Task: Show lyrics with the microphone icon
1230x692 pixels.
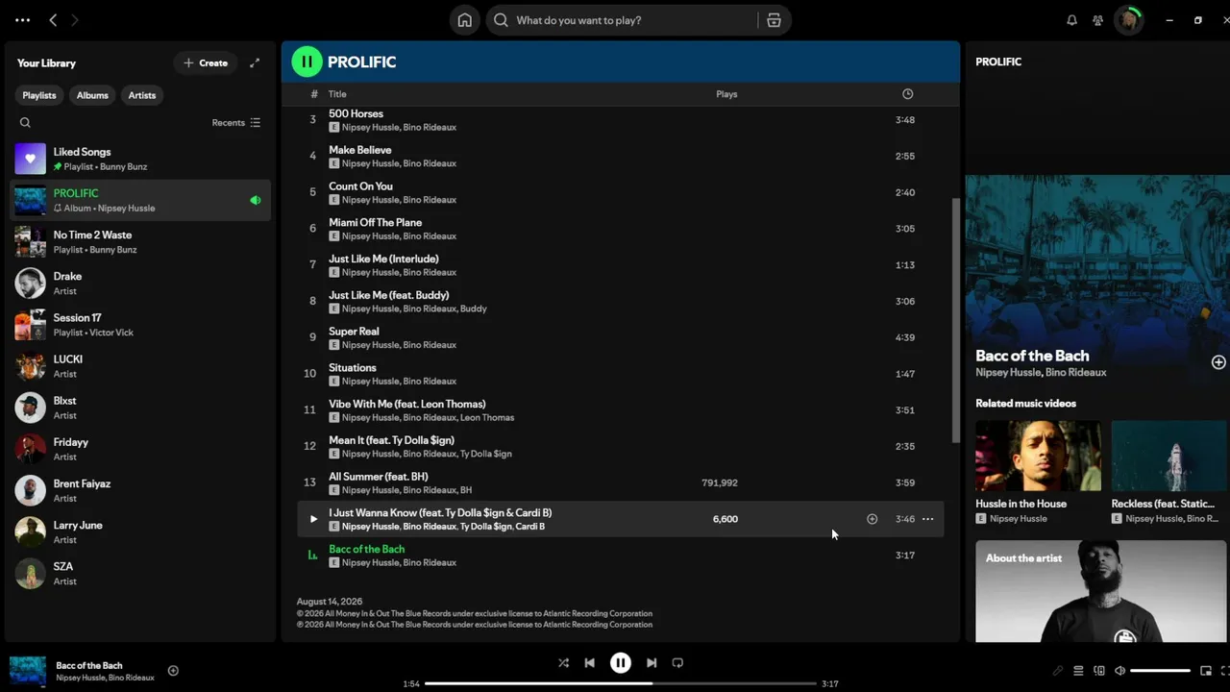Action: [x=1057, y=671]
